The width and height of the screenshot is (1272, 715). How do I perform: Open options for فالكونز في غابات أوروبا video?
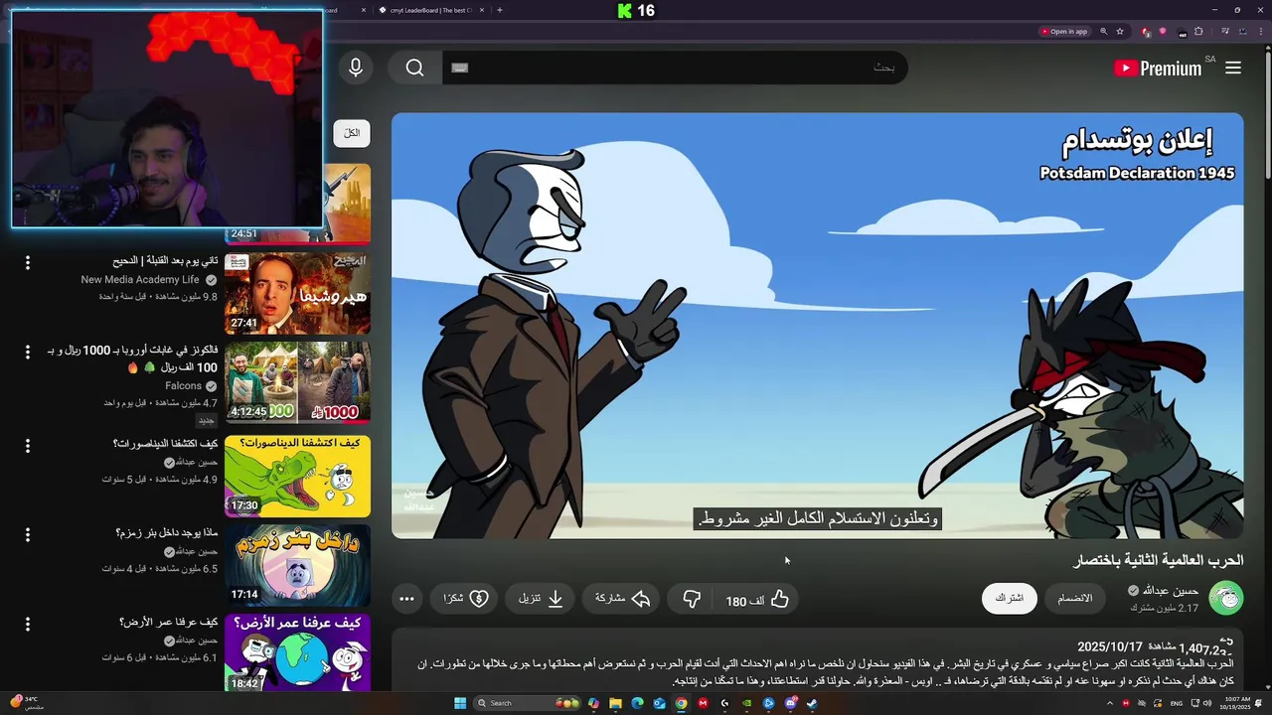28,352
